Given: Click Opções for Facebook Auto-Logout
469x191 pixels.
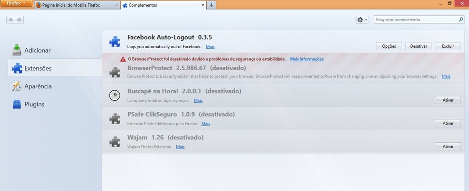Looking at the screenshot, I should (389, 46).
